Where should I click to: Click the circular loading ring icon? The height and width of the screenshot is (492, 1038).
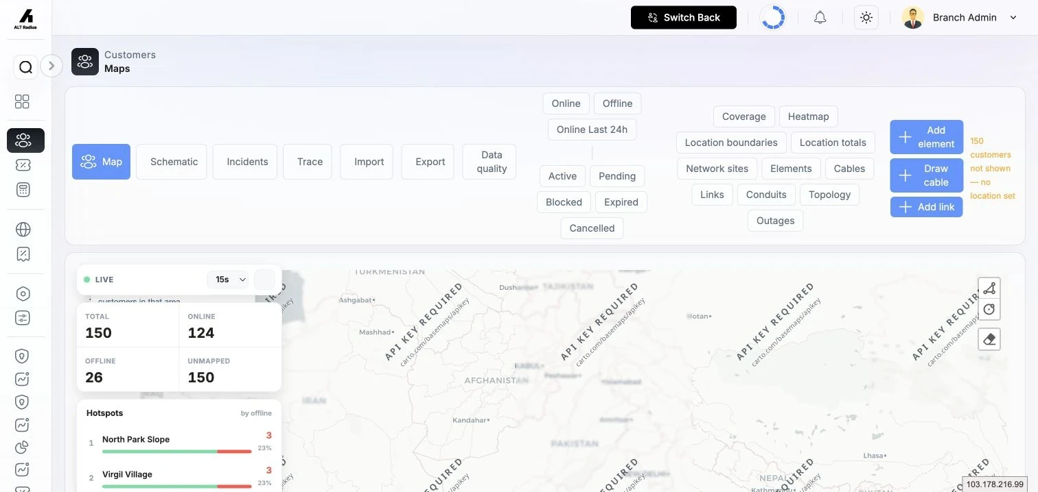773,18
